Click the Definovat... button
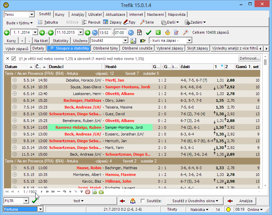The height and width of the screenshot is (215, 272). (249, 58)
